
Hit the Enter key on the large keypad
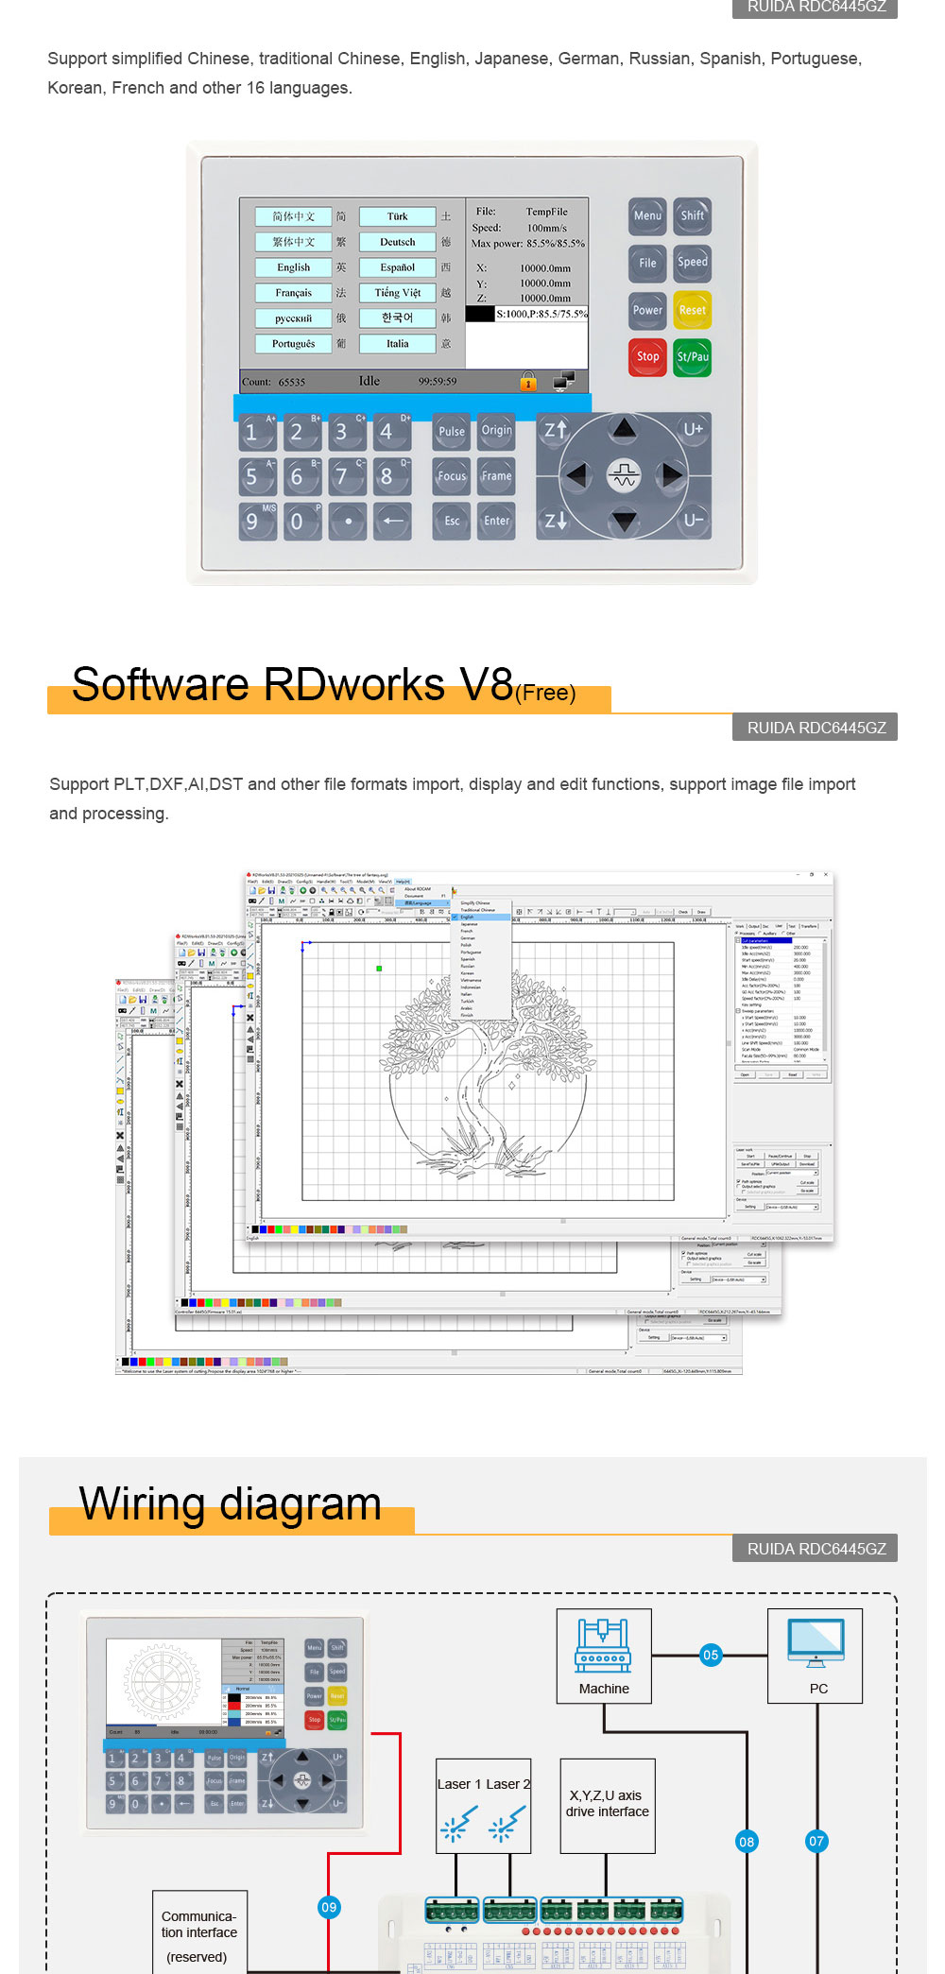[497, 522]
